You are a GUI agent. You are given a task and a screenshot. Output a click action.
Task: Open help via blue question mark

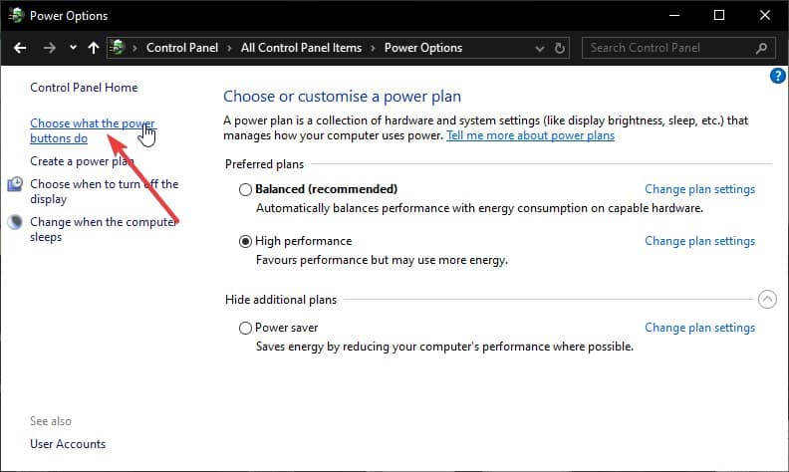777,76
